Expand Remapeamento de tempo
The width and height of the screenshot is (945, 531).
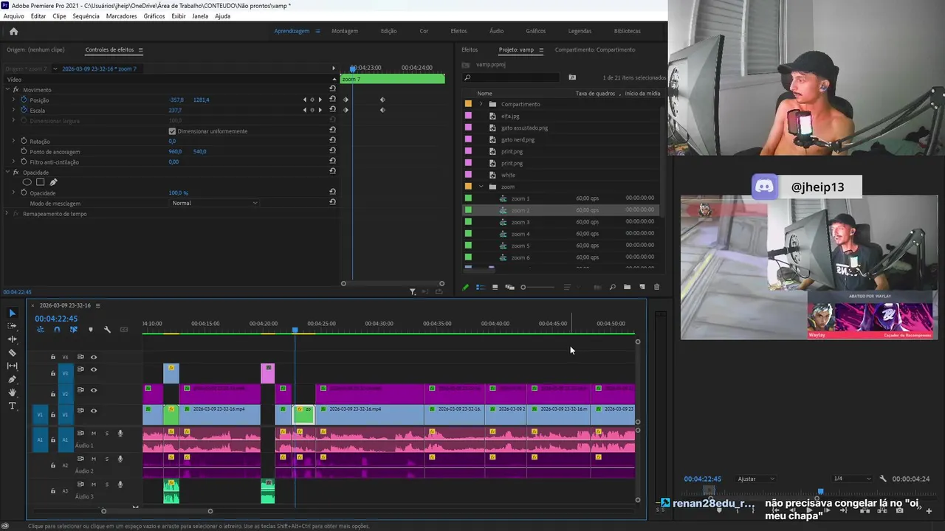pyautogui.click(x=7, y=213)
